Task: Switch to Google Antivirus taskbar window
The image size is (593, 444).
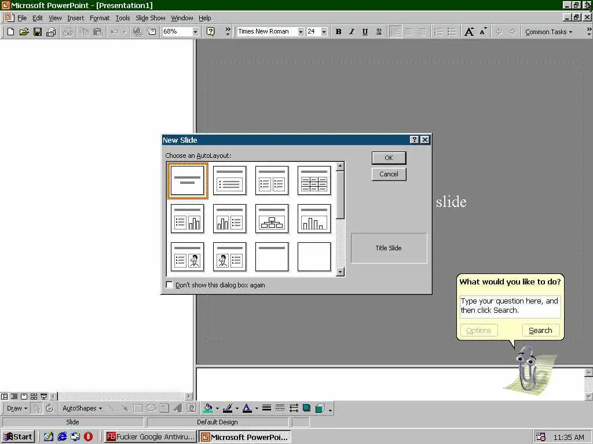Action: point(150,437)
